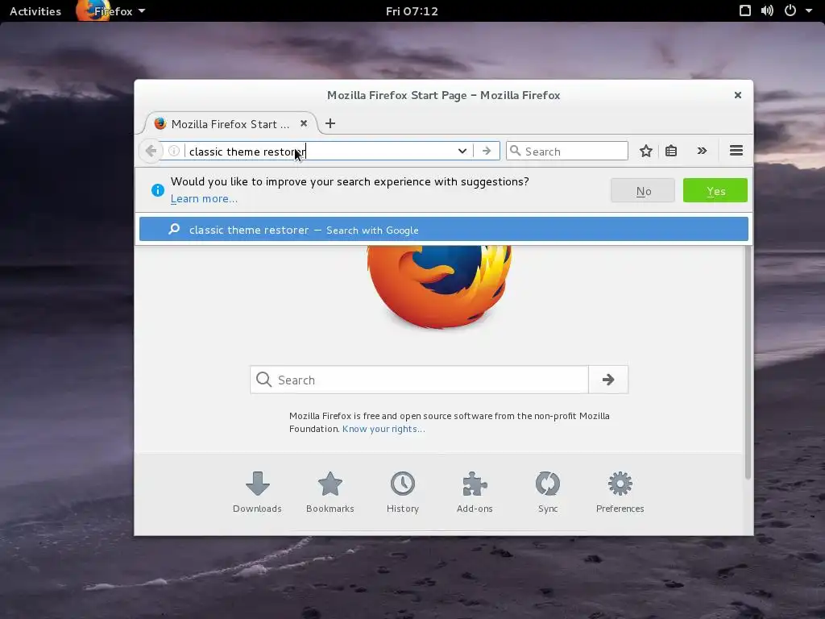Bookmark this page with the star icon
825x619 pixels.
click(x=645, y=151)
